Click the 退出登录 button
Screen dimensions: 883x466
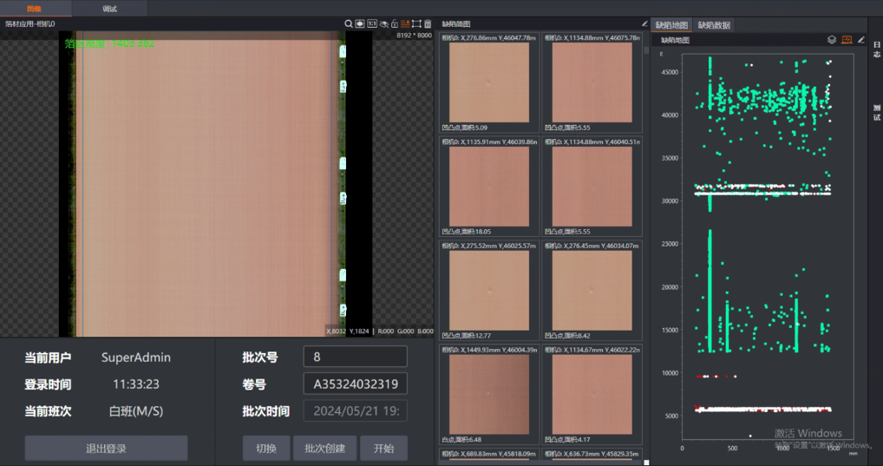106,448
